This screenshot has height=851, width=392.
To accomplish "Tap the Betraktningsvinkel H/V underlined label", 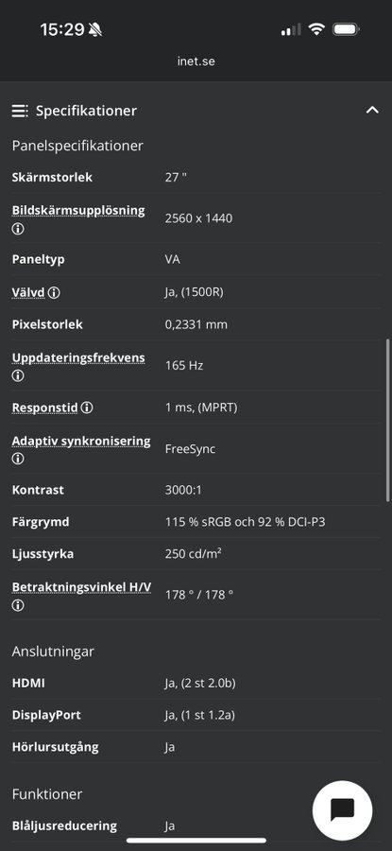I will click(x=81, y=587).
